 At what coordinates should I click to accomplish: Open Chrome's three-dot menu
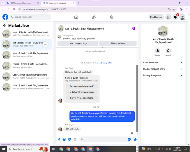(x=187, y=9)
